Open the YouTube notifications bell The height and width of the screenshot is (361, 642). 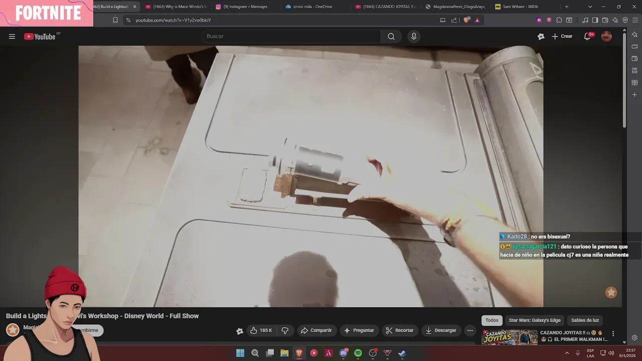click(587, 36)
